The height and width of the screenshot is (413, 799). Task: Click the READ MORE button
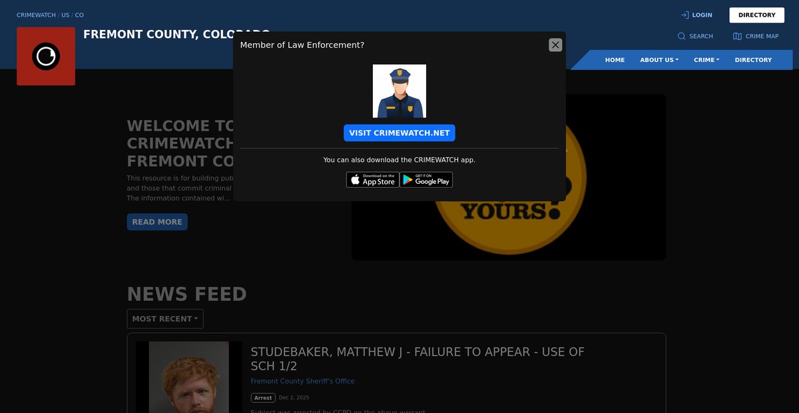(x=157, y=222)
